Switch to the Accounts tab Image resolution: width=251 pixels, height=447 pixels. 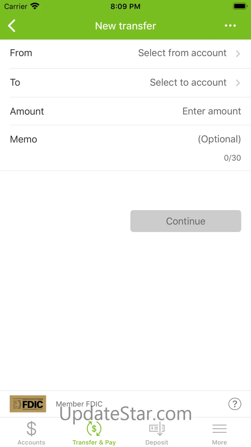[31, 442]
